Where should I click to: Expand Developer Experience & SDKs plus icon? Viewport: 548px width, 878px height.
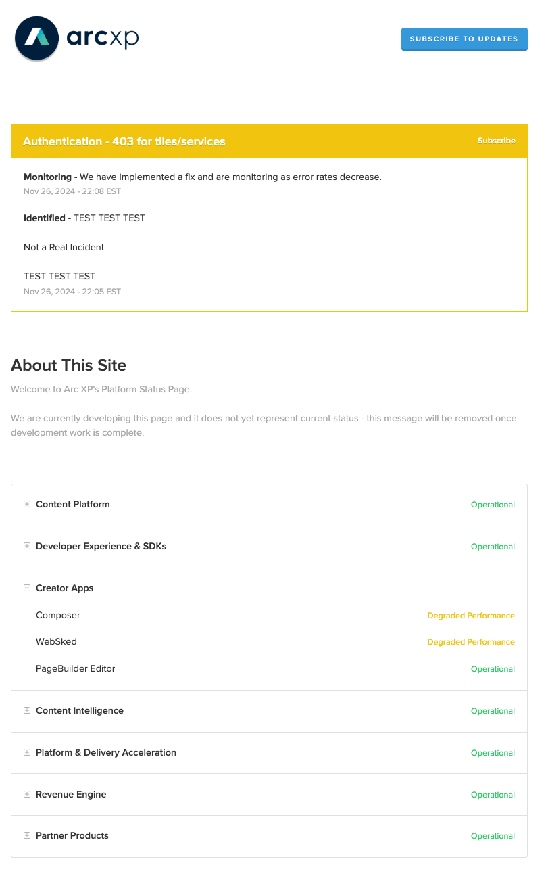[27, 546]
